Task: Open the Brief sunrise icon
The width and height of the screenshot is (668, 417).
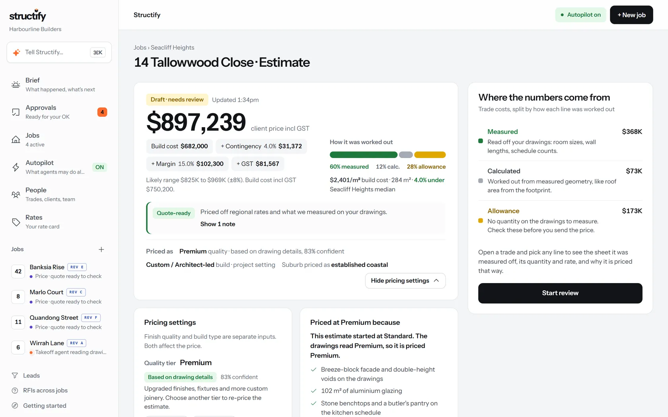Action: tap(16, 85)
